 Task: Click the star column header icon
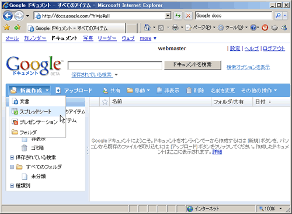pyautogui.click(x=105, y=102)
